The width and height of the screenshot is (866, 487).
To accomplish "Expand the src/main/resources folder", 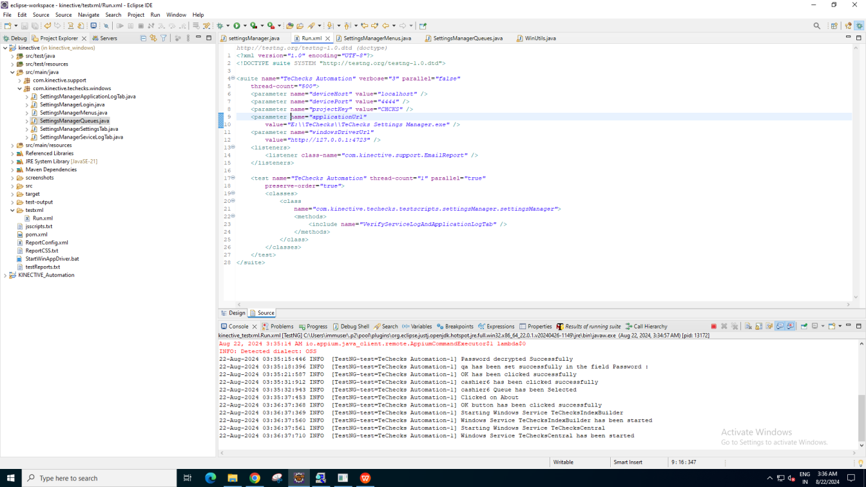I will pos(12,146).
